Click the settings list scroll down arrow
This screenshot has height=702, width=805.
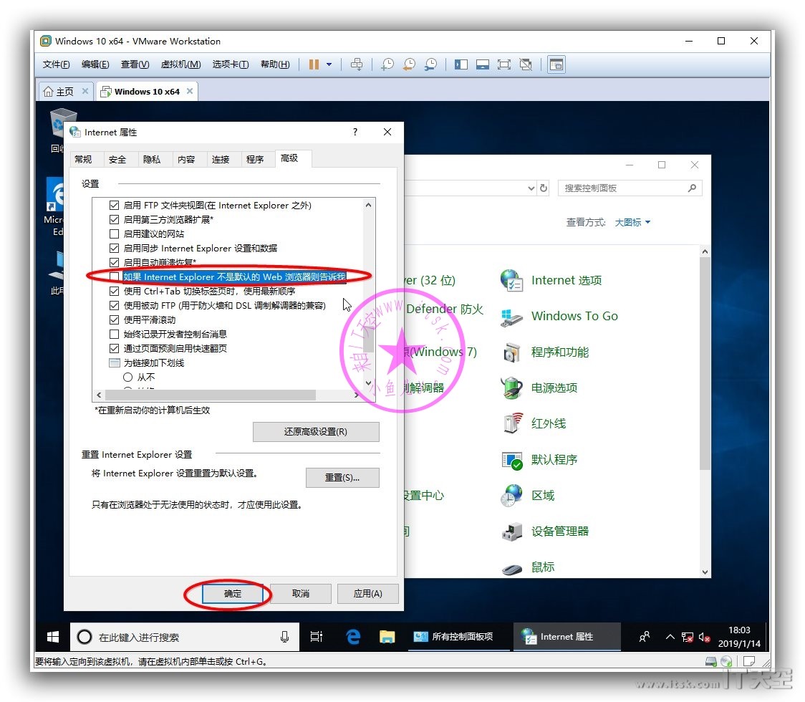coord(368,383)
